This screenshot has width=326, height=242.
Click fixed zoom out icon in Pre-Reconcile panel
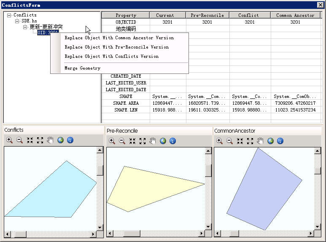(143, 141)
